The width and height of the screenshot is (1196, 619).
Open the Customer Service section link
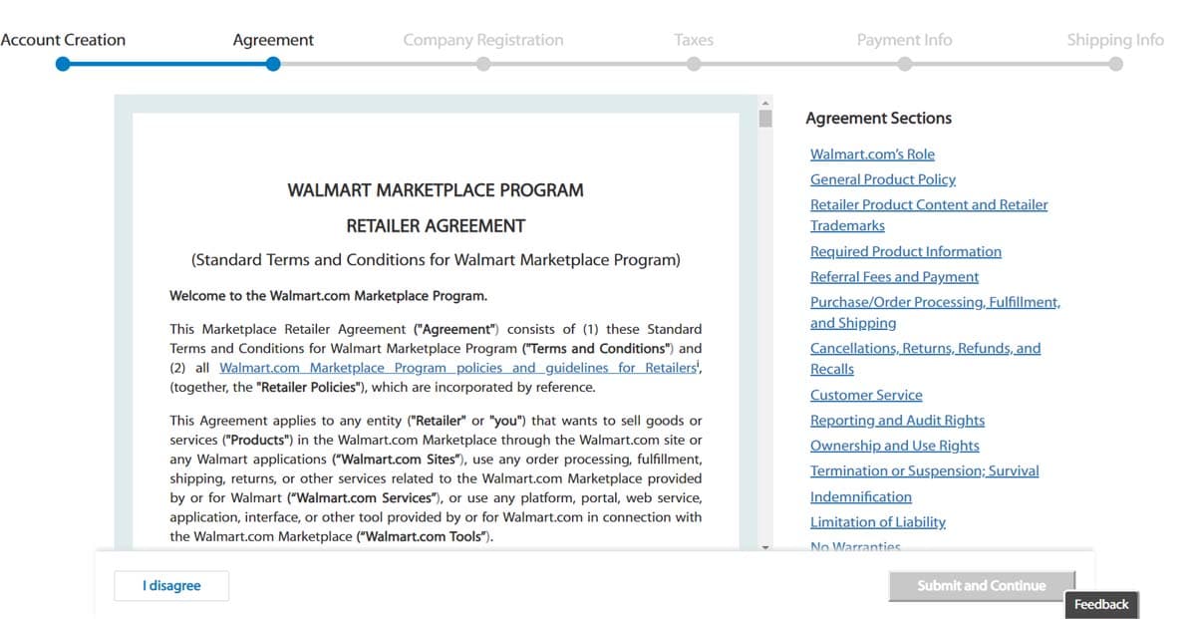coord(866,396)
